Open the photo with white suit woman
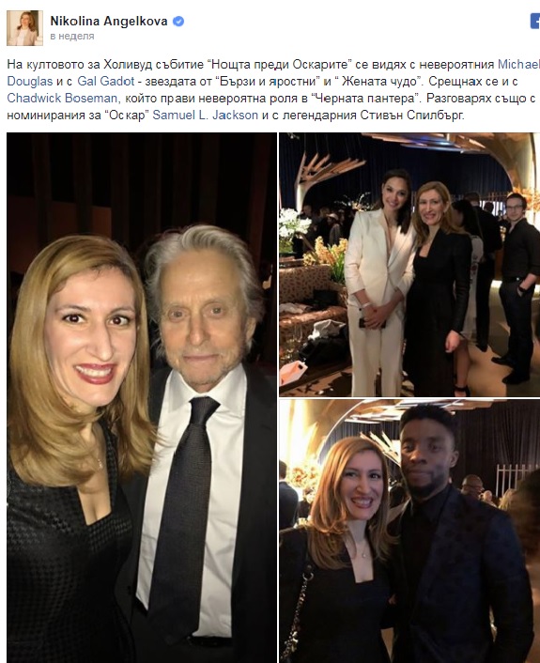 click(x=409, y=264)
